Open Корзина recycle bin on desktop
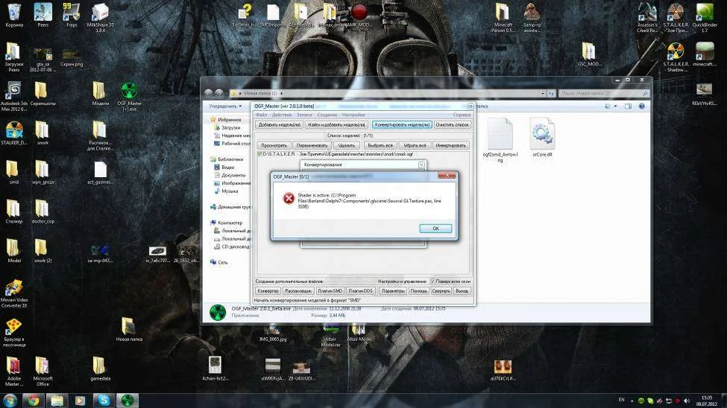 (x=14, y=16)
